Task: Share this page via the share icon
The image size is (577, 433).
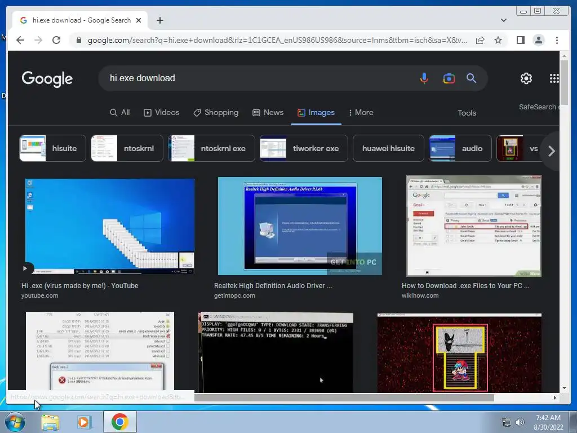Action: click(480, 40)
